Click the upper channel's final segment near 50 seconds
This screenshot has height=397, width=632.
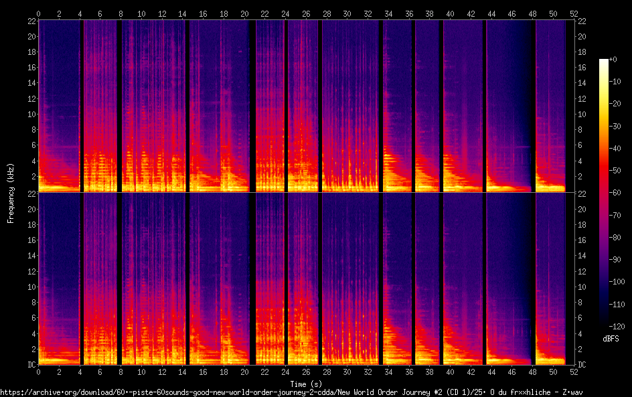(550, 106)
